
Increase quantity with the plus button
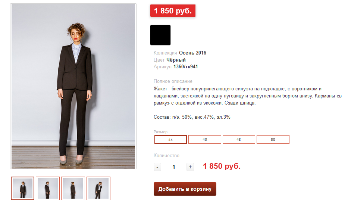190,167
